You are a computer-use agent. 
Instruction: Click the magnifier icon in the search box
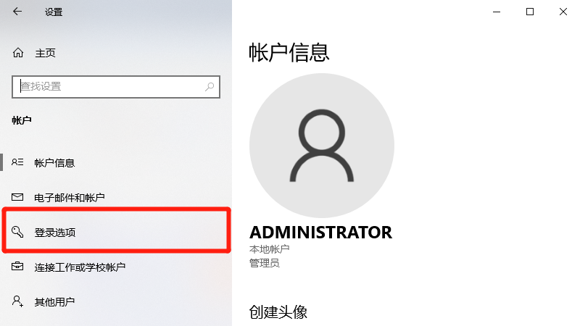point(210,86)
